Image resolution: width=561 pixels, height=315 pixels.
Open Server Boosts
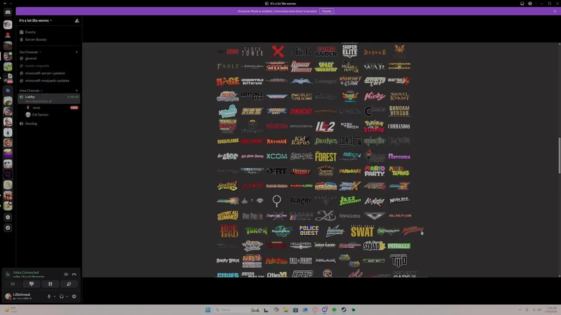49,39
